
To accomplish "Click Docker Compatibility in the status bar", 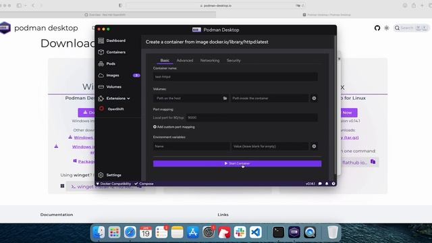I will [113, 184].
